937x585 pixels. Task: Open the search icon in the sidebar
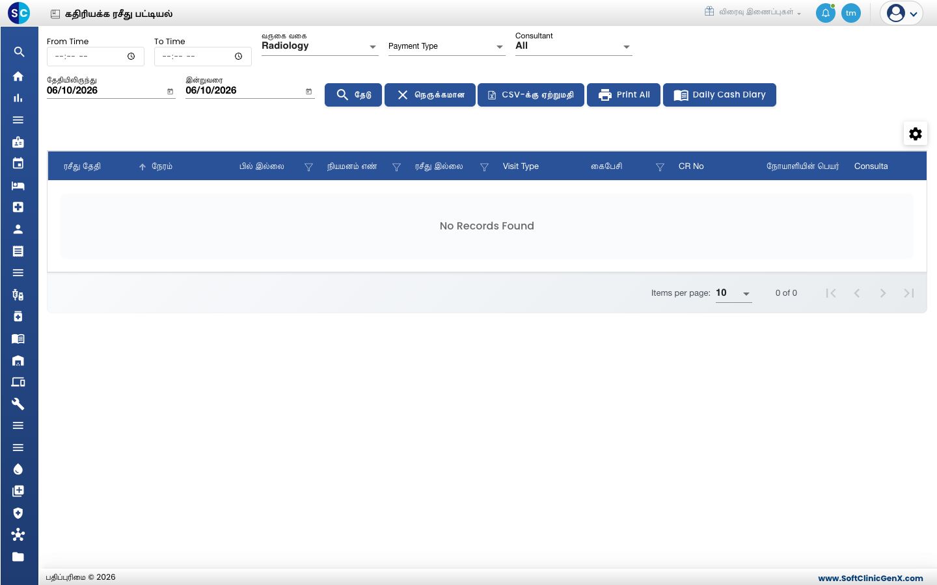tap(19, 52)
